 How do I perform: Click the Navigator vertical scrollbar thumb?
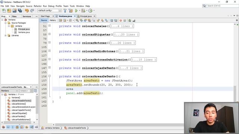[x=37, y=105]
